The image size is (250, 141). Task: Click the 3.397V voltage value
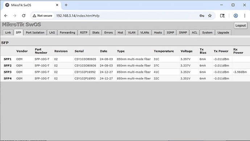pos(185,59)
